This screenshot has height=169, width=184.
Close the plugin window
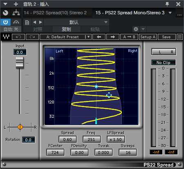[x=178, y=4]
